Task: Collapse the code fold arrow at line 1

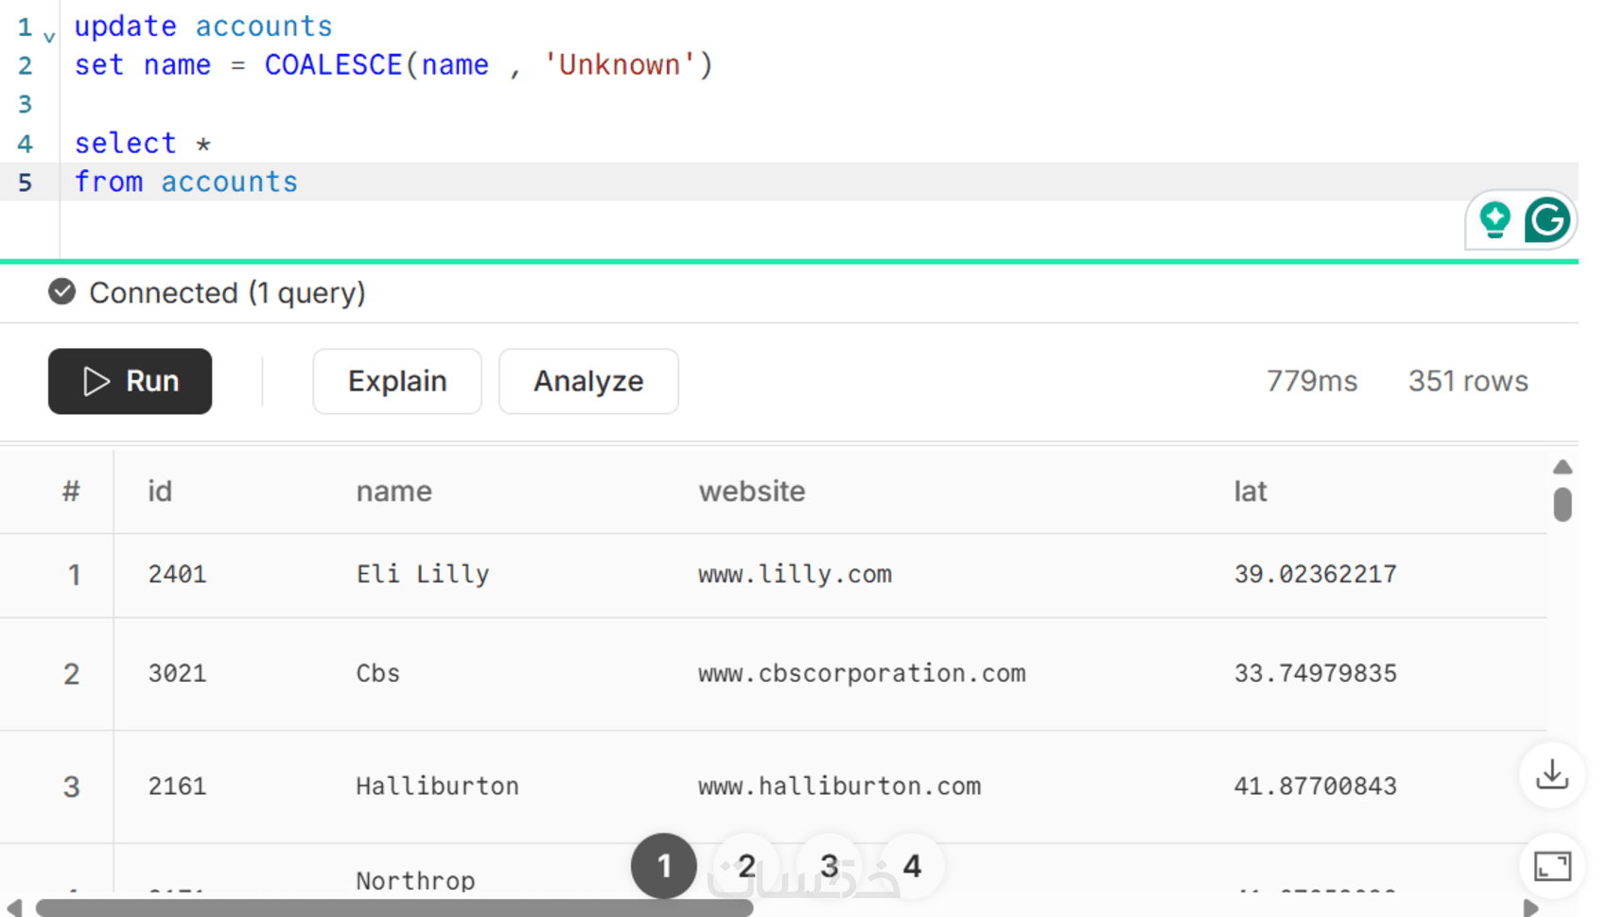Action: (x=49, y=38)
